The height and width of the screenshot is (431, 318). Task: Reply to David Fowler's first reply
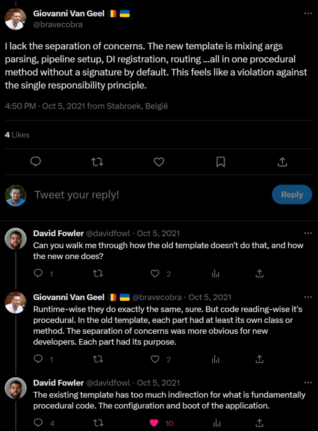tap(37, 274)
